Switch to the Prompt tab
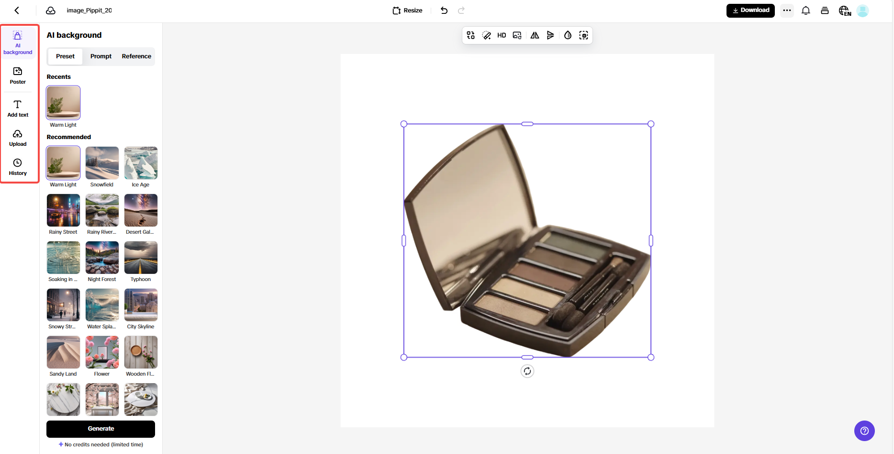This screenshot has height=454, width=894. tap(101, 56)
